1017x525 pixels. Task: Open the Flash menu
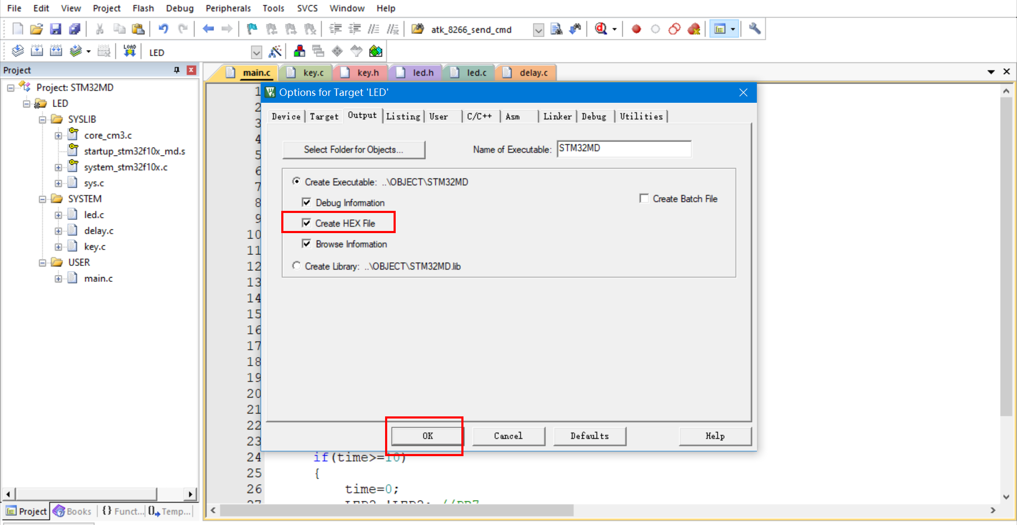click(x=143, y=8)
